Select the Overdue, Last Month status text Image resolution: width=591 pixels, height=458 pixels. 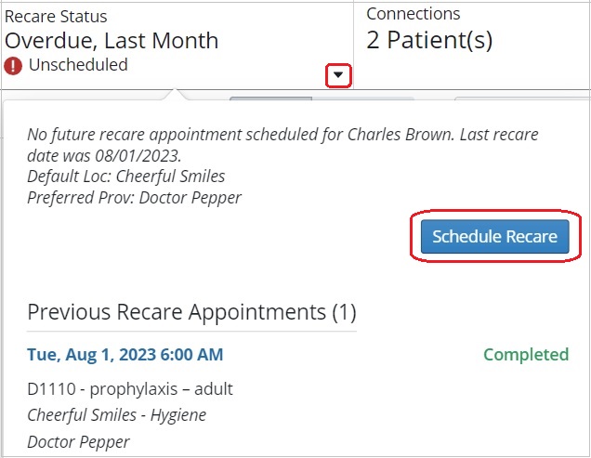click(x=112, y=40)
